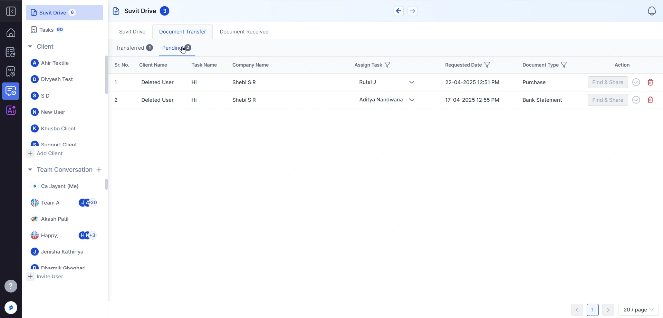Go to next page in pagination
Image resolution: width=663 pixels, height=318 pixels.
[608, 310]
